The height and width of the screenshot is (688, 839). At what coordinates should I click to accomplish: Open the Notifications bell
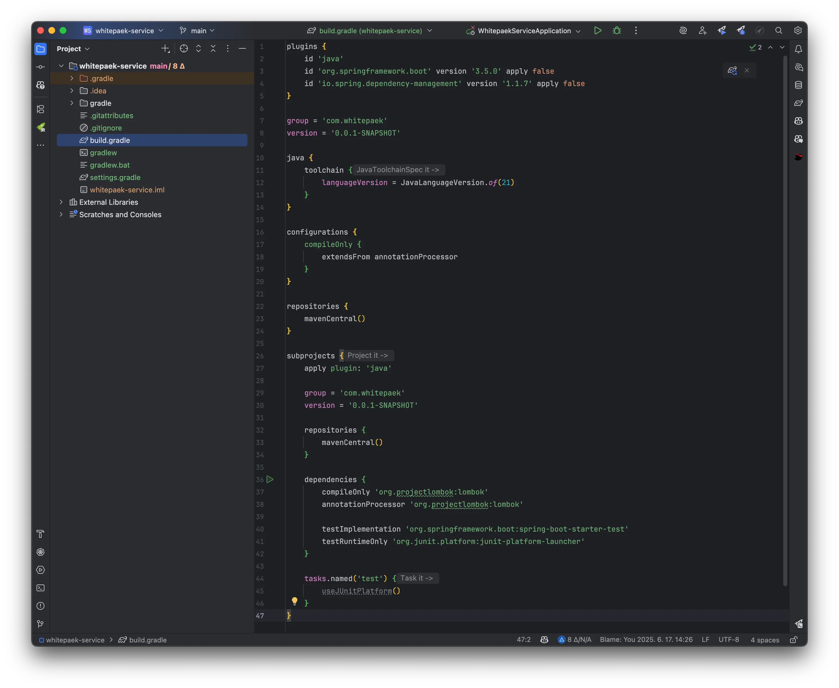coord(798,49)
